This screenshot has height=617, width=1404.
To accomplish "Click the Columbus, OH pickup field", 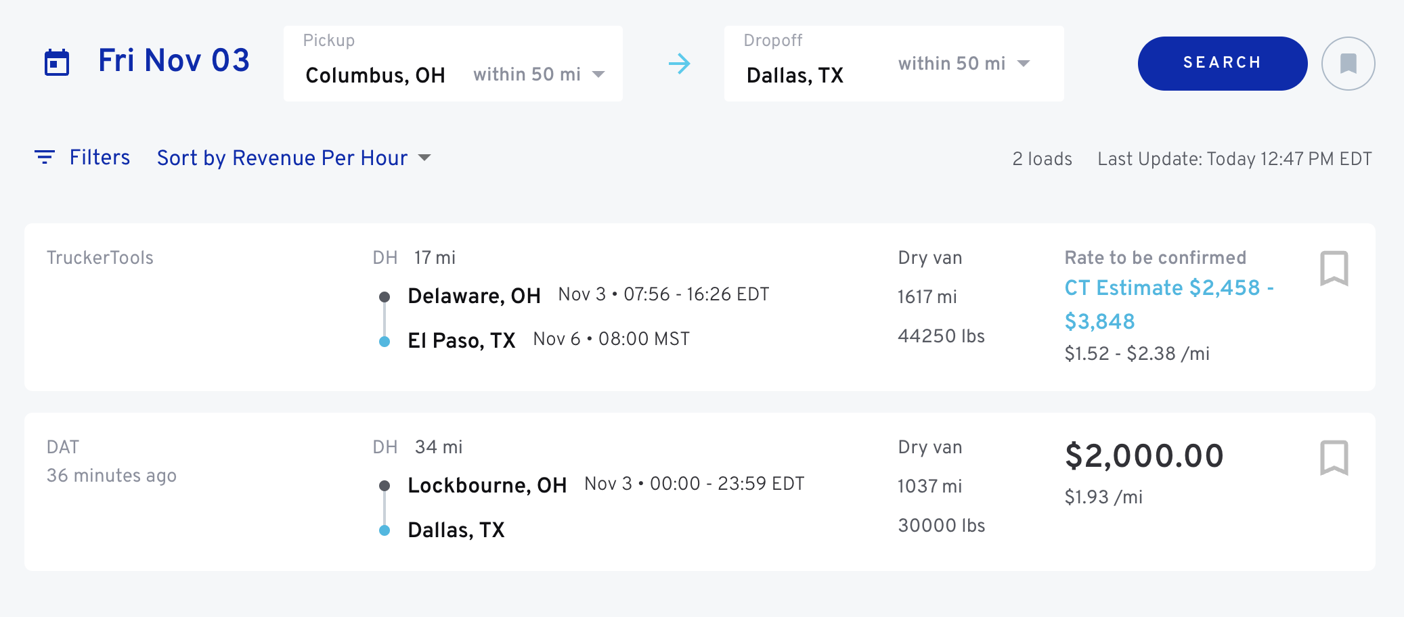I will click(375, 75).
